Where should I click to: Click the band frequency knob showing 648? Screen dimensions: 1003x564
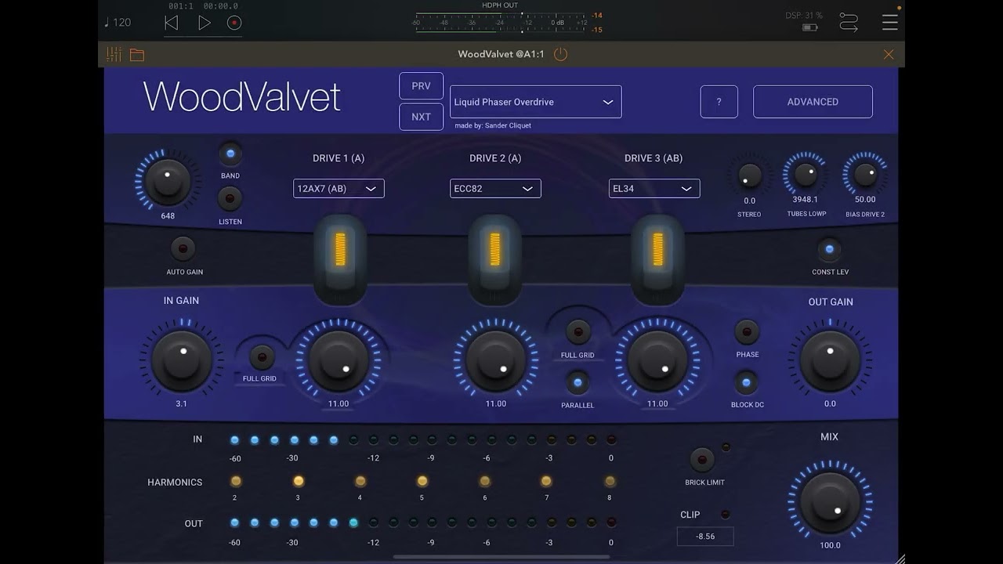click(167, 181)
